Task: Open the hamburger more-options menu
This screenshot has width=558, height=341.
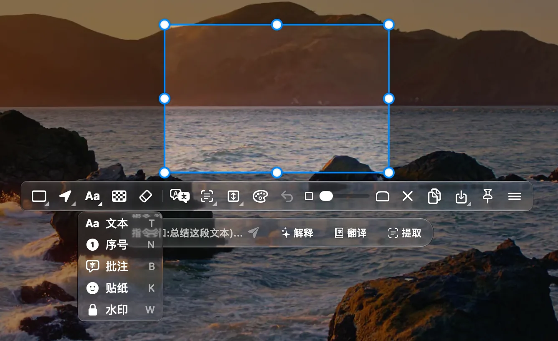Action: 514,196
